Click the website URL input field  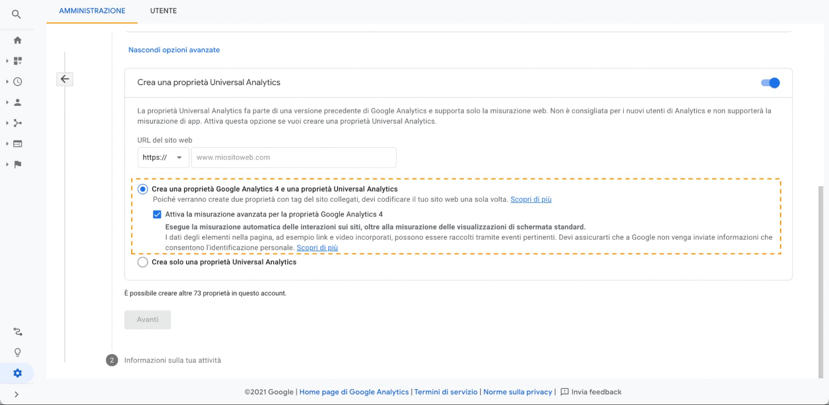click(x=293, y=157)
